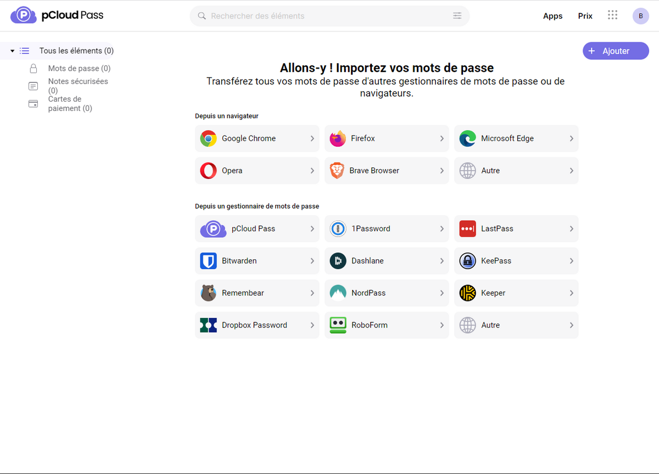This screenshot has height=474, width=659.
Task: Click chevron on 1Password row
Action: pos(442,228)
